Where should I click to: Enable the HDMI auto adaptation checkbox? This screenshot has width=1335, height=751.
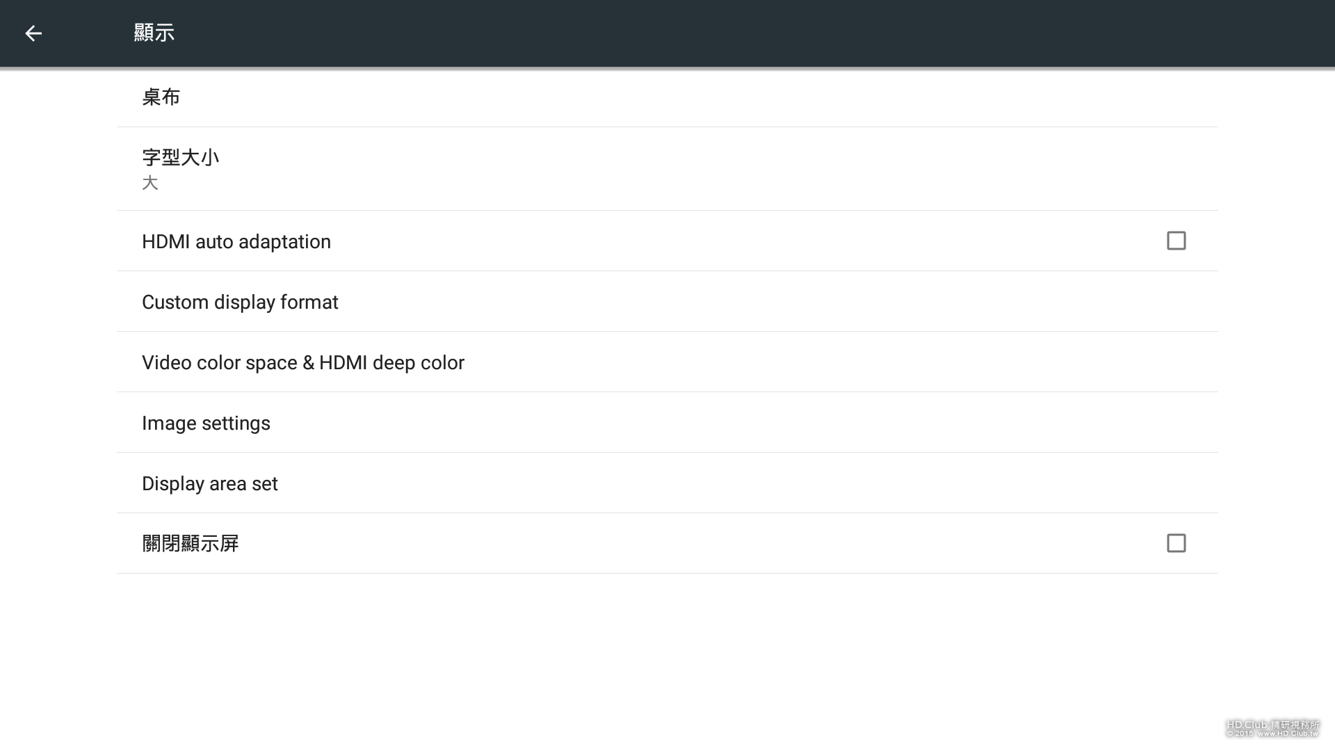[1176, 241]
